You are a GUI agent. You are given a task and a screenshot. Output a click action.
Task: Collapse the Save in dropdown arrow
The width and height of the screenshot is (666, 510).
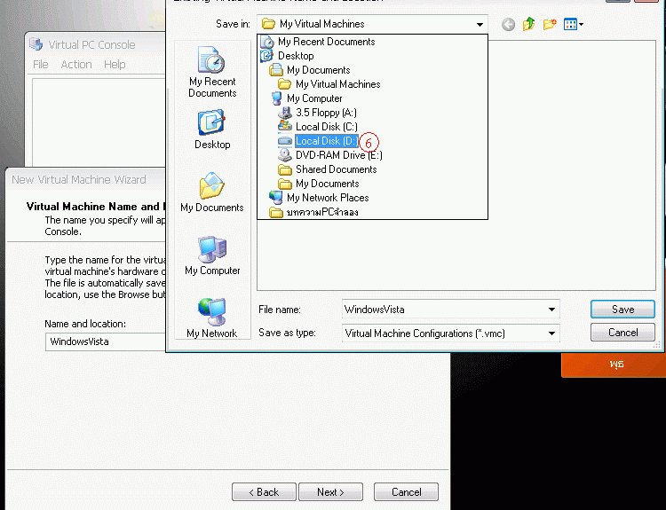click(480, 25)
